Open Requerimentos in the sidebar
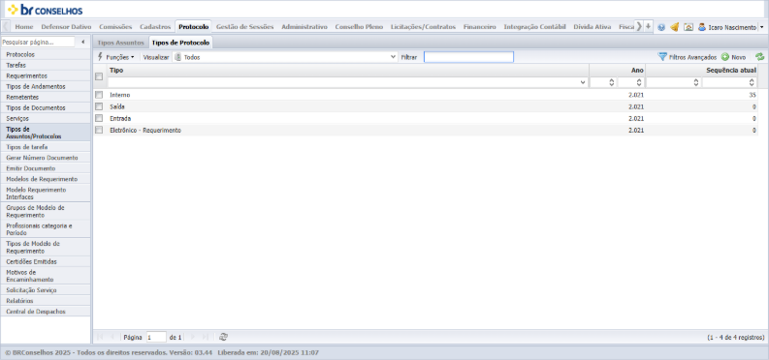Image resolution: width=769 pixels, height=360 pixels. (x=46, y=75)
